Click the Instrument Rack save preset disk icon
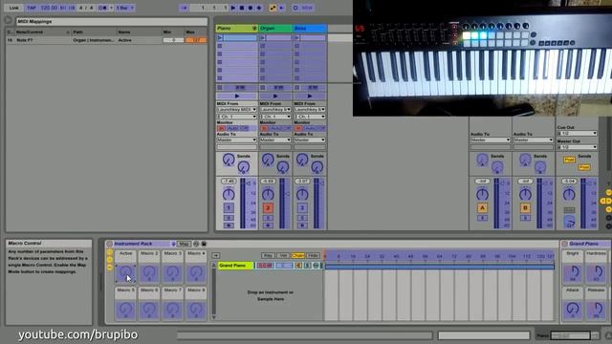 204,244
